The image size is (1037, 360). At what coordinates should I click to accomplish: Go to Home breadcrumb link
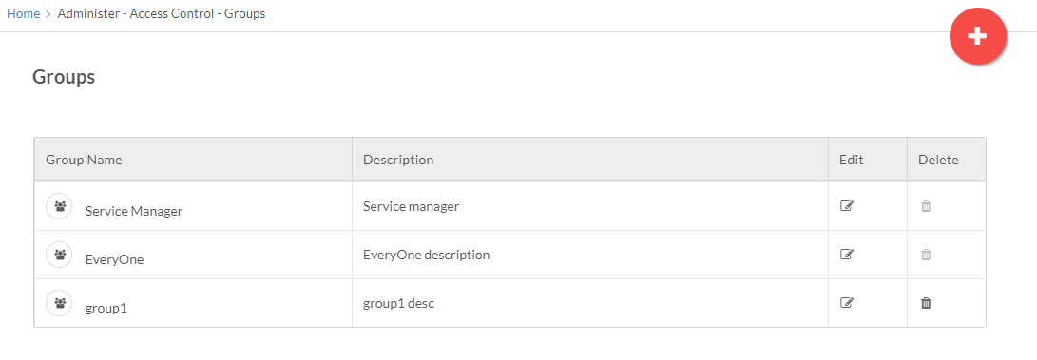pos(23,14)
